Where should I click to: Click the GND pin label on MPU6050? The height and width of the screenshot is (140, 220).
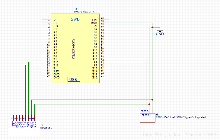click(32, 125)
